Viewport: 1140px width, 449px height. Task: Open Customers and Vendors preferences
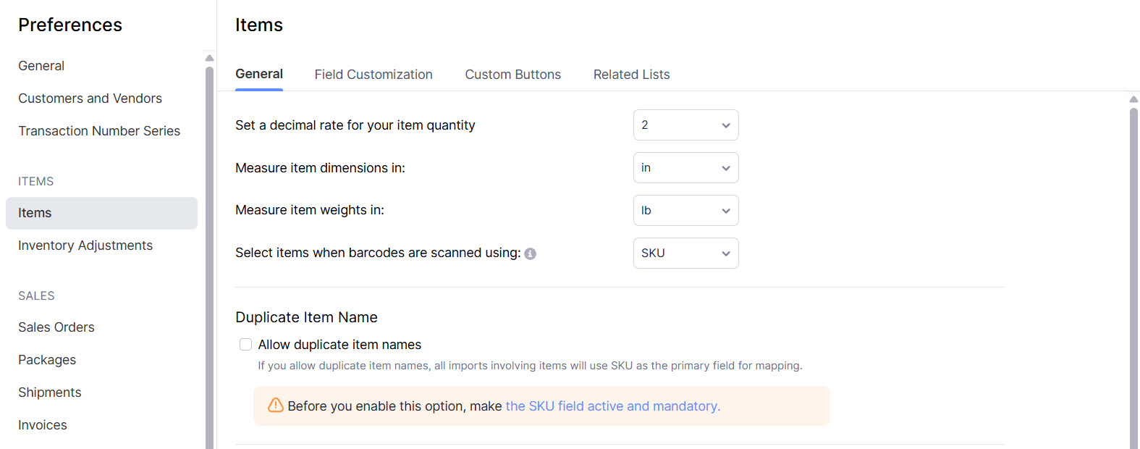(90, 98)
